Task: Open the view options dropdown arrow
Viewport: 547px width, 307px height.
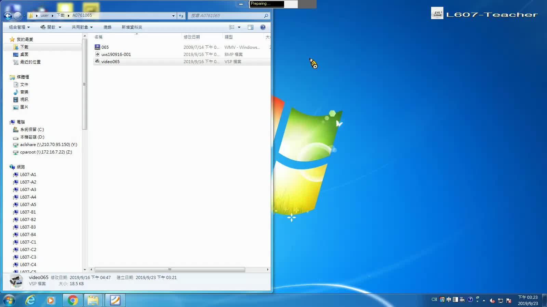Action: 239,27
